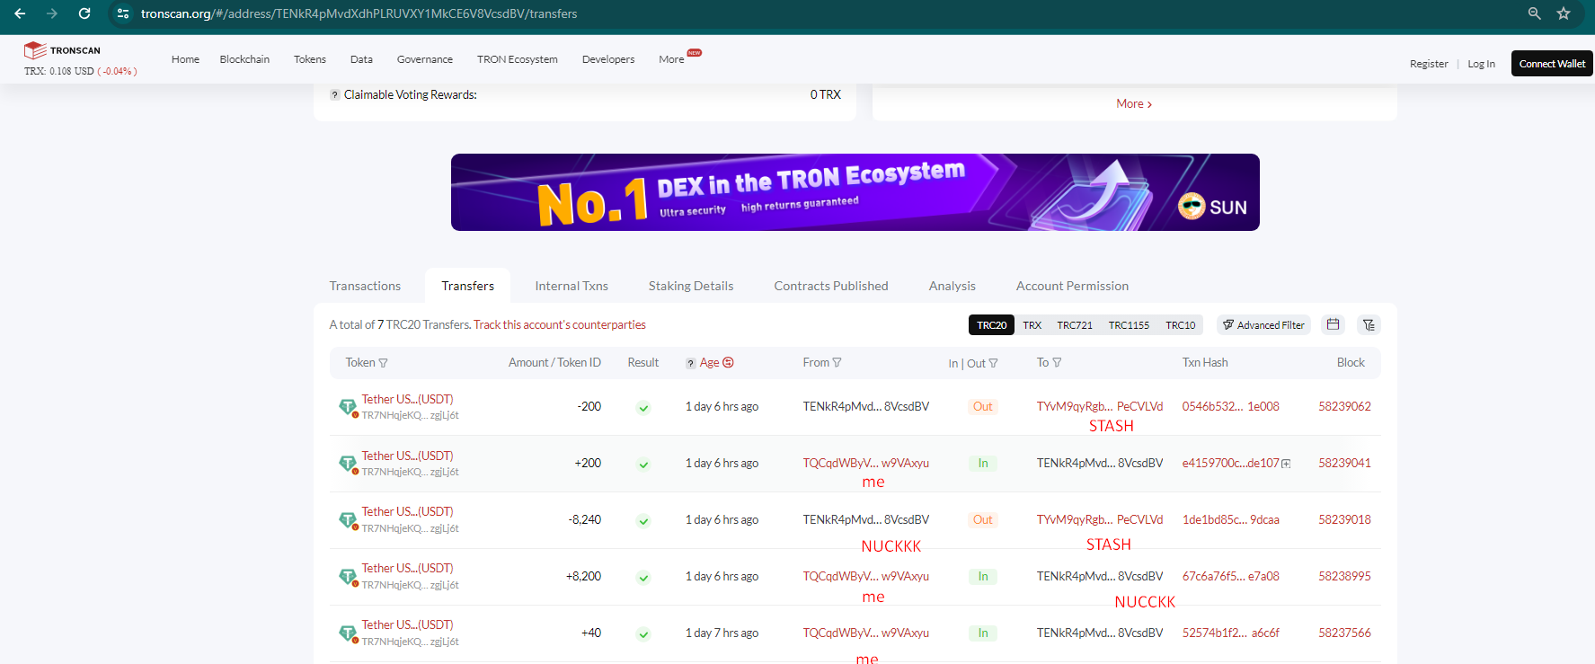Switch to the Transactions tab
1595x664 pixels.
coord(365,286)
